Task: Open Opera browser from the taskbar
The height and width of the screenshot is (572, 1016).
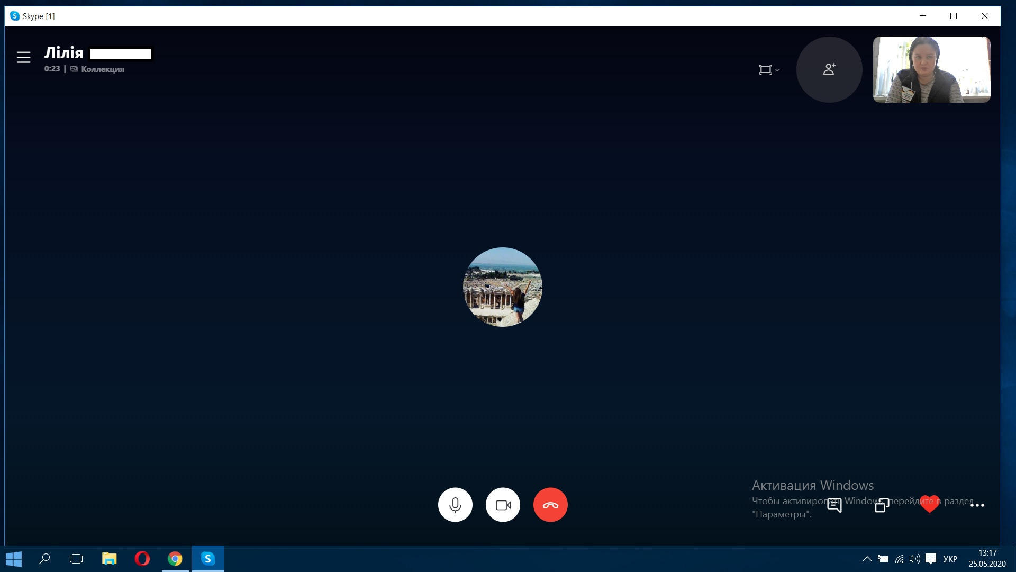Action: [x=142, y=559]
